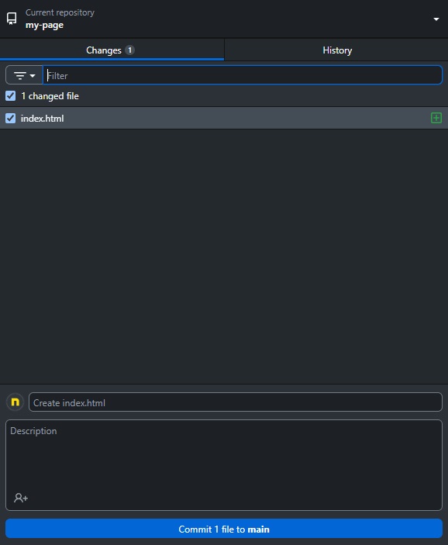Click the 1 changed file label
Screen dimensions: 448x545
tap(50, 96)
